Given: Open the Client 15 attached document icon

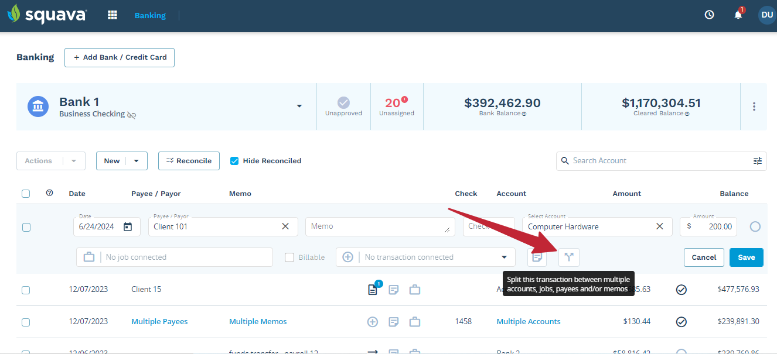Looking at the screenshot, I should (x=373, y=289).
